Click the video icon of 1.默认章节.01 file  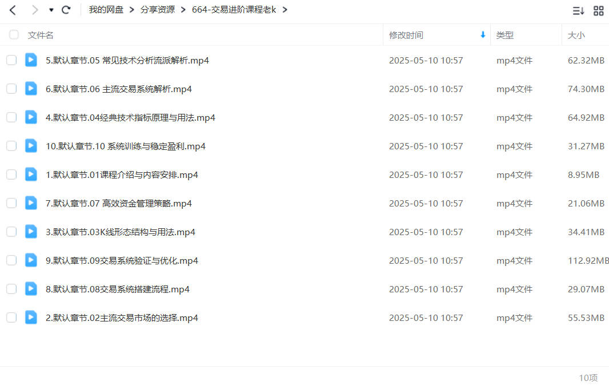[31, 174]
